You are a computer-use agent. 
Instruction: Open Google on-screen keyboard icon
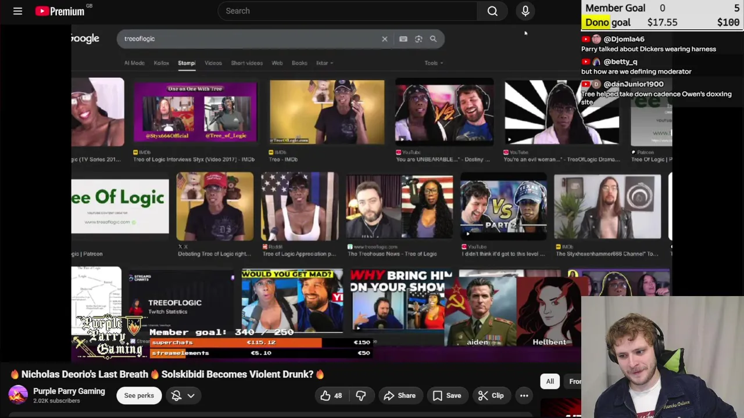(x=403, y=39)
